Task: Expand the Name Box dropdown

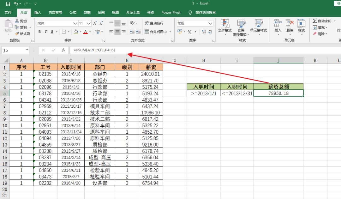Action: click(x=27, y=50)
